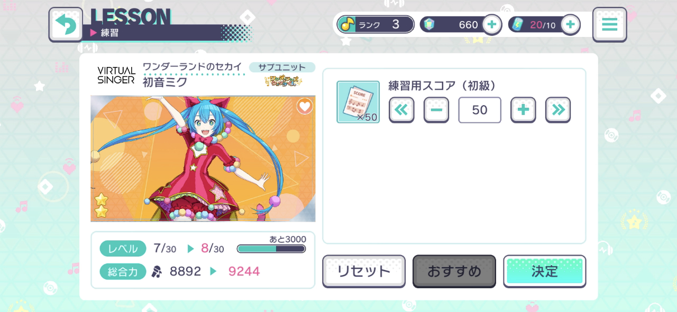Select the quantity field showing 50

pyautogui.click(x=480, y=110)
